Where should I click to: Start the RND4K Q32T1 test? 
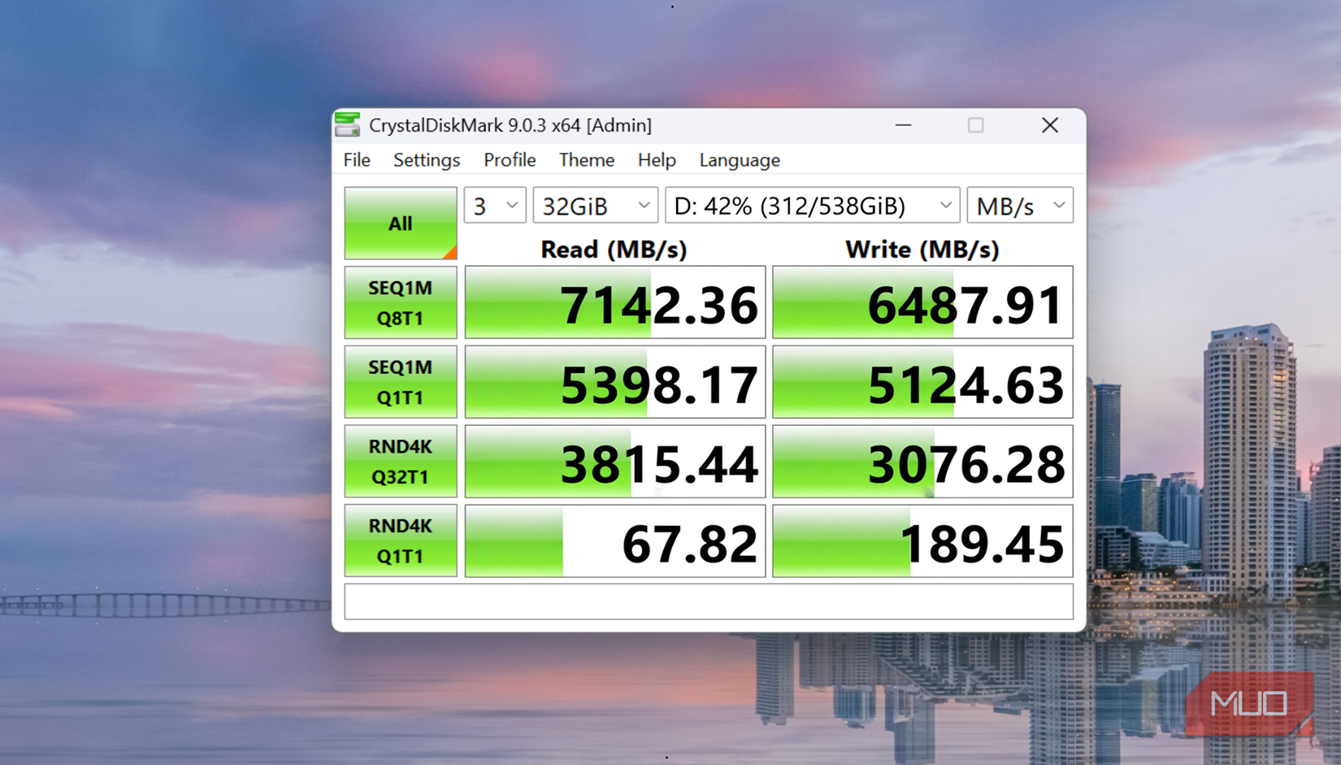[400, 461]
